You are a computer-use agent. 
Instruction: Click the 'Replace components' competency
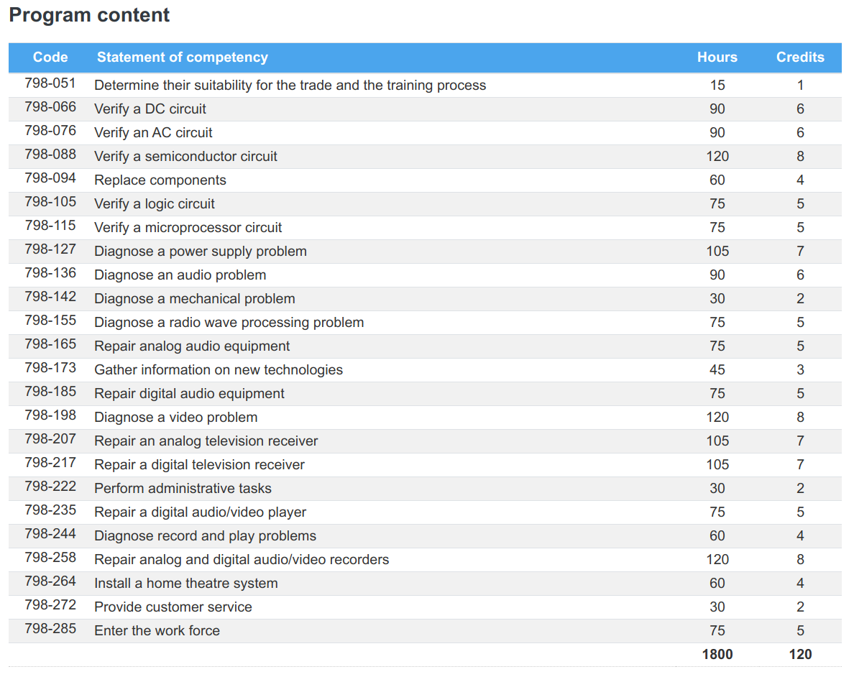click(x=160, y=180)
